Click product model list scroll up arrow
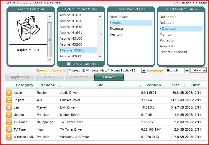 [100, 16]
